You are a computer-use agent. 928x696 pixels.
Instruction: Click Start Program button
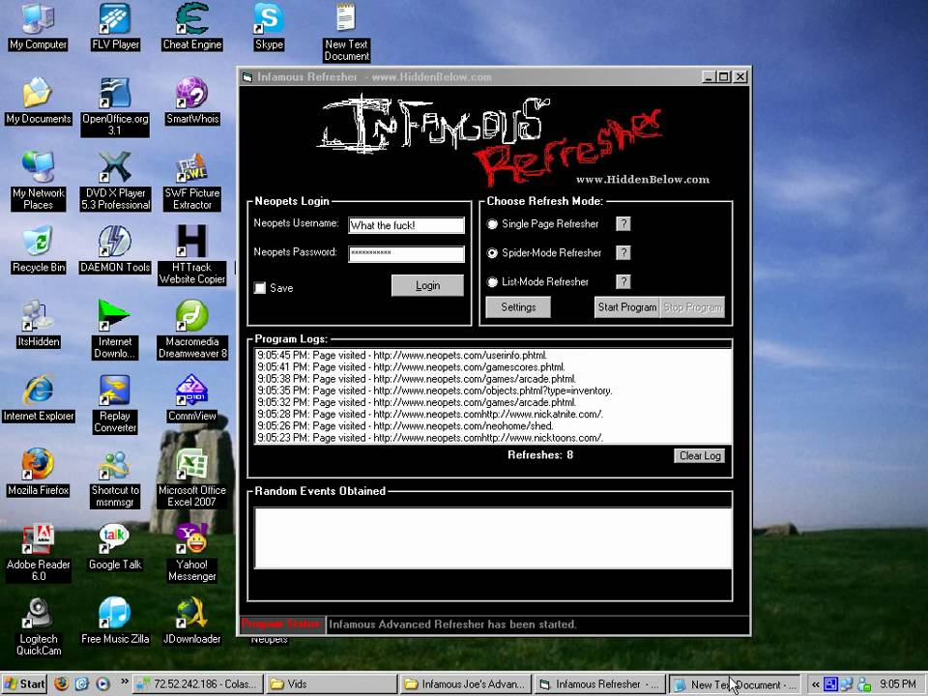coord(626,307)
